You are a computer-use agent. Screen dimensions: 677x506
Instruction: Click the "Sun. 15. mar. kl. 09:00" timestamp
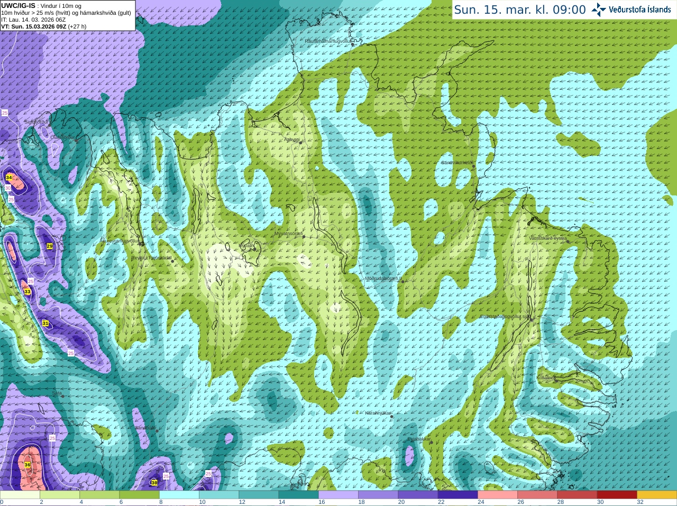click(x=520, y=10)
